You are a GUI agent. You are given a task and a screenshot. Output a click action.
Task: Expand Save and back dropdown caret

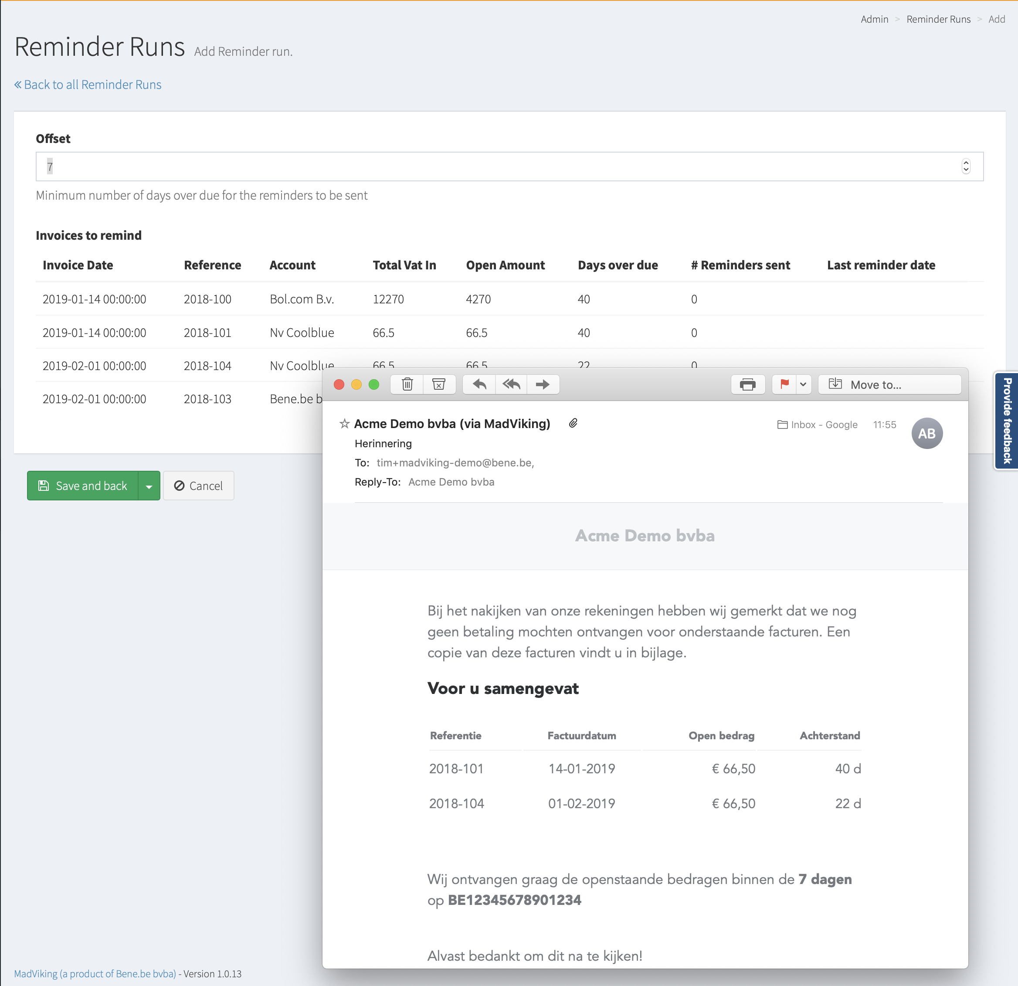click(x=149, y=486)
